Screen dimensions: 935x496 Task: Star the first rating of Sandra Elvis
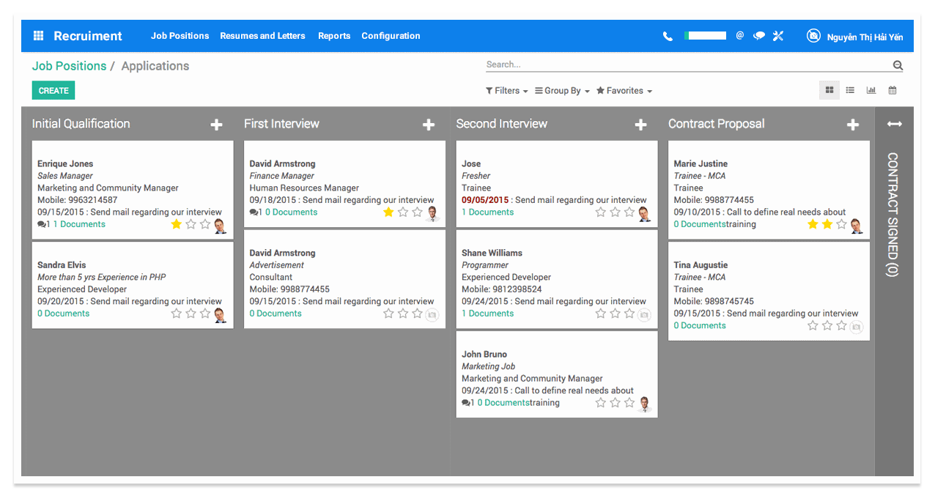(176, 313)
